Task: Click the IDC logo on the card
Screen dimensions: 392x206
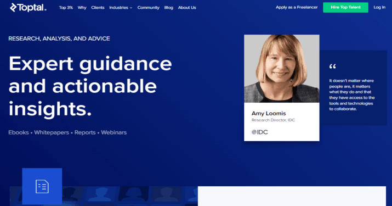Action: 259,132
